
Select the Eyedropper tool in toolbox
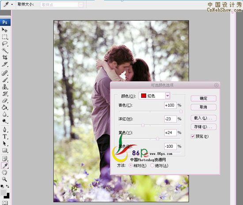[4, 166]
